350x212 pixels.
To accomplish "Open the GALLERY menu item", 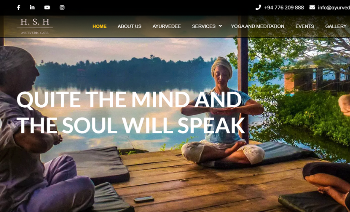I will 336,26.
